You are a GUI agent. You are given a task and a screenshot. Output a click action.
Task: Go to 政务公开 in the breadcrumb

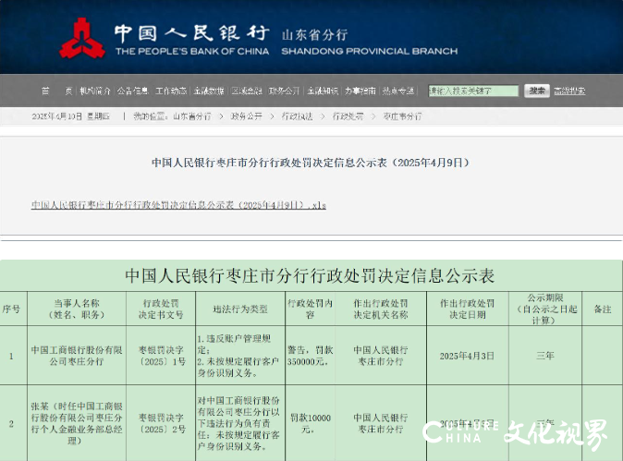247,116
